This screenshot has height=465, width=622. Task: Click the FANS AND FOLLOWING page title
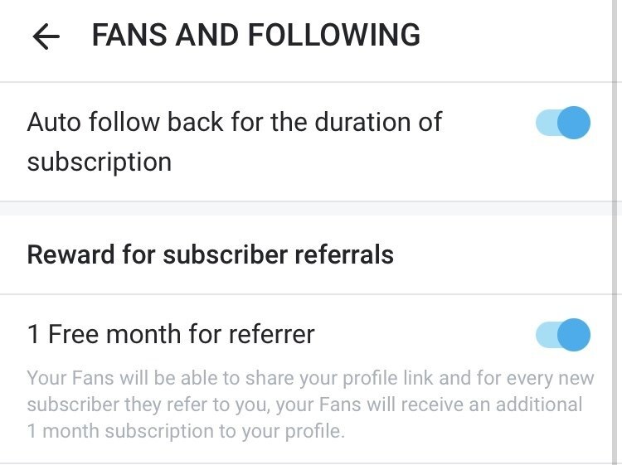tap(256, 36)
